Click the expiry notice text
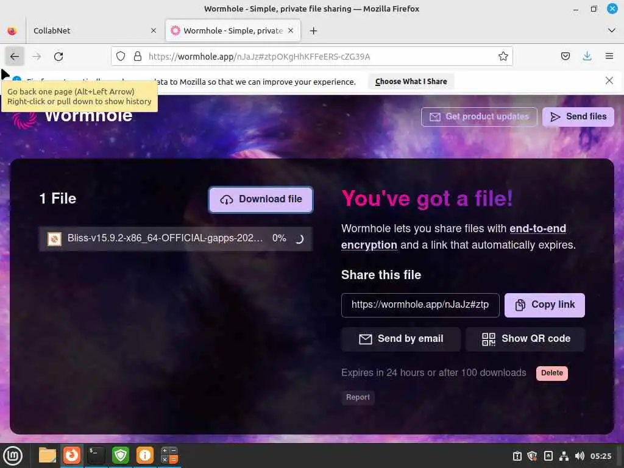Viewport: 624px width, 468px height. point(434,373)
